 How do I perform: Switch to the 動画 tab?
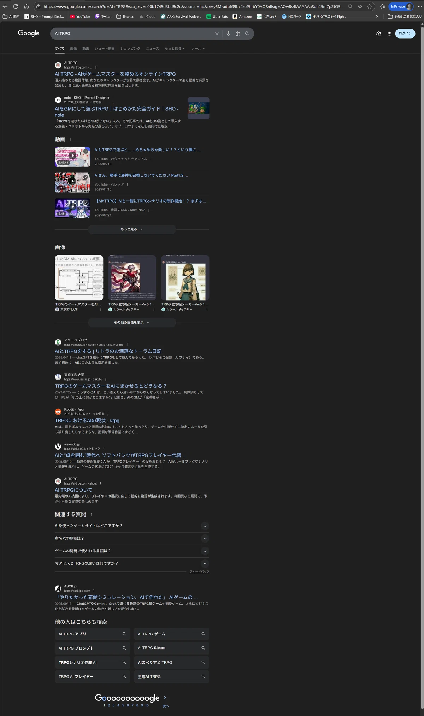coord(86,49)
